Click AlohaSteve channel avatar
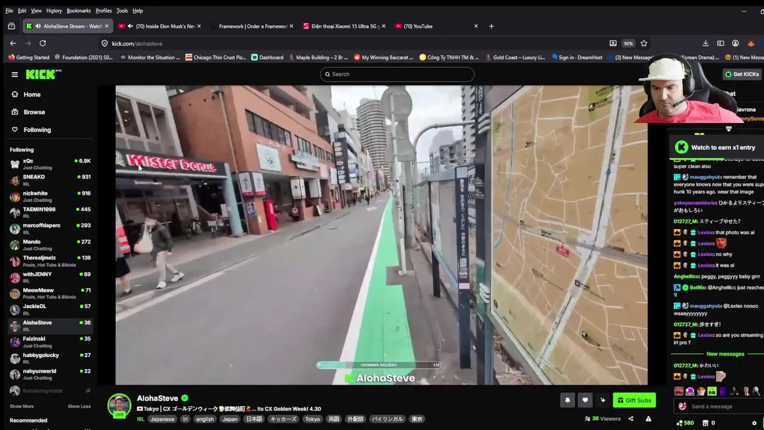 pyautogui.click(x=119, y=405)
